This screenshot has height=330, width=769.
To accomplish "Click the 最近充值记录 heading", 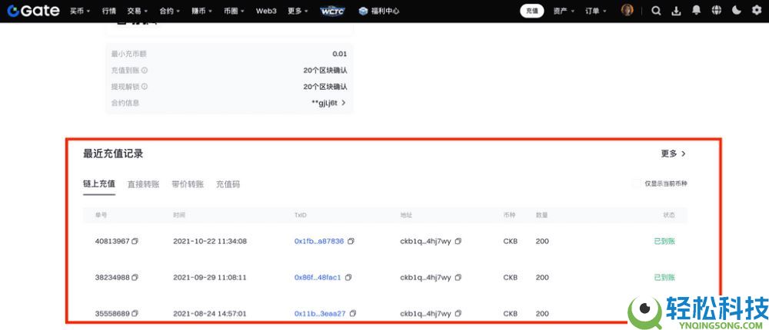I will click(x=113, y=153).
